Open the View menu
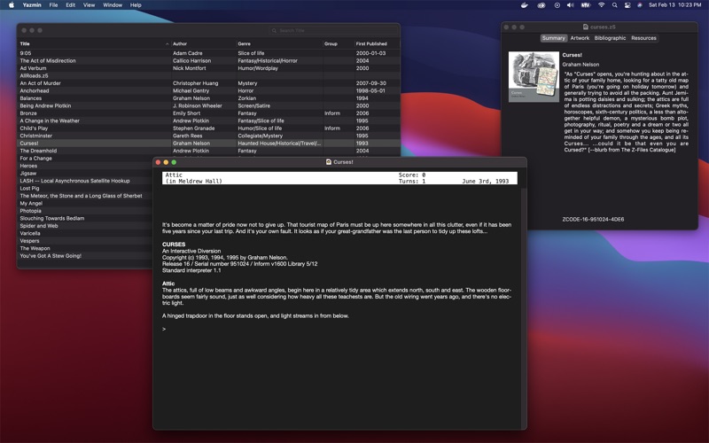This screenshot has height=443, width=709. pos(90,5)
